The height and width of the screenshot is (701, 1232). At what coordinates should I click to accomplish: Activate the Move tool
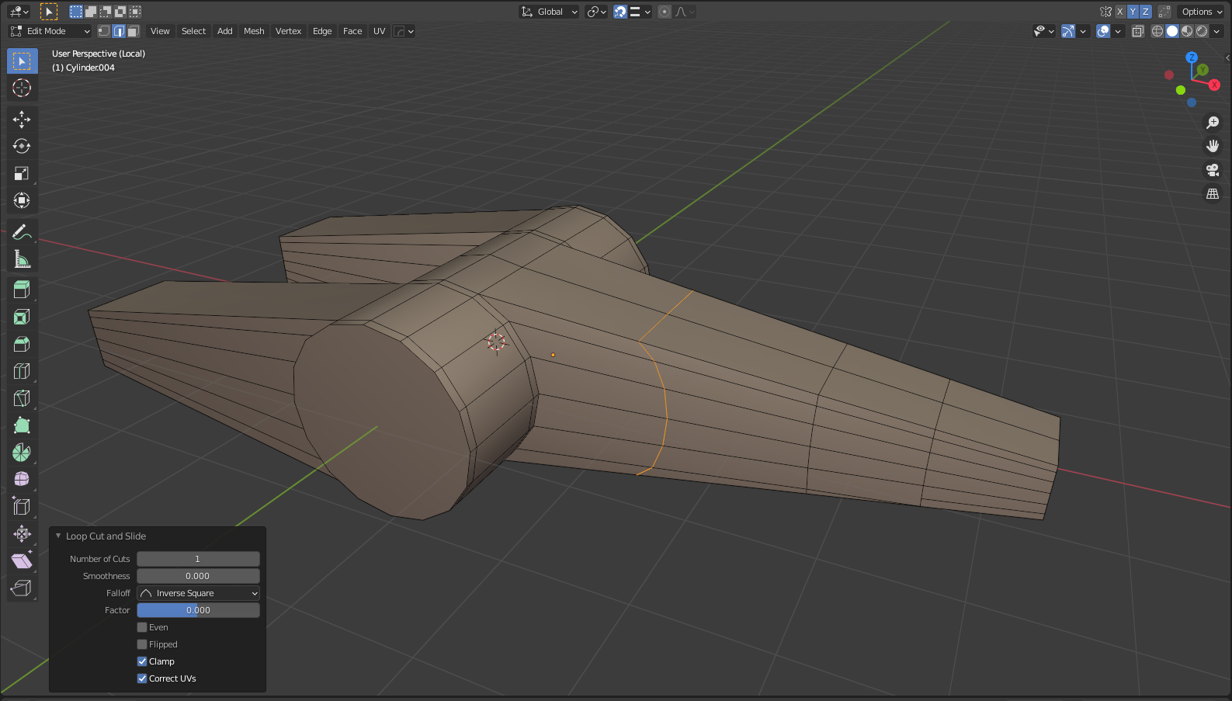tap(22, 119)
